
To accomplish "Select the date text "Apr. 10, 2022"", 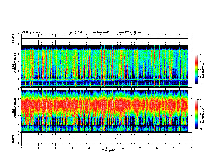I will (x=76, y=33).
